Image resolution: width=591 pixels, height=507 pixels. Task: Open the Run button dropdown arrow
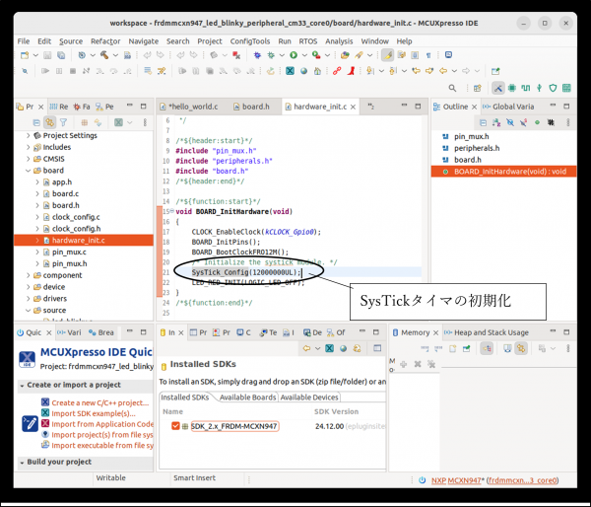304,55
